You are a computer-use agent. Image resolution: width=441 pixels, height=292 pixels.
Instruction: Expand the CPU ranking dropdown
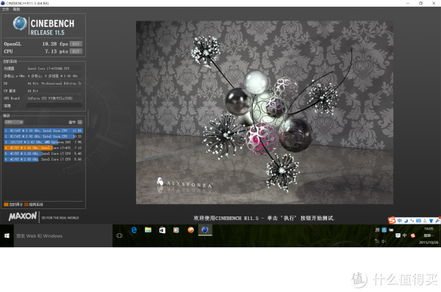point(14,122)
